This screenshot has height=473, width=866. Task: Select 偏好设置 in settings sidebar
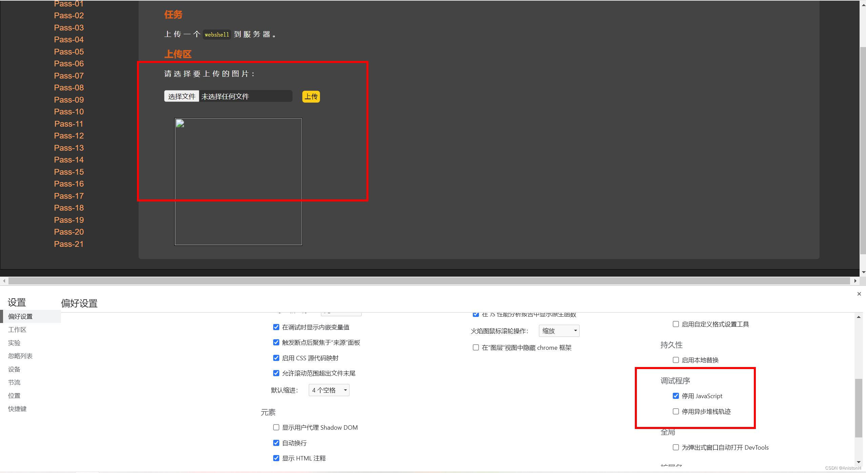coord(31,316)
